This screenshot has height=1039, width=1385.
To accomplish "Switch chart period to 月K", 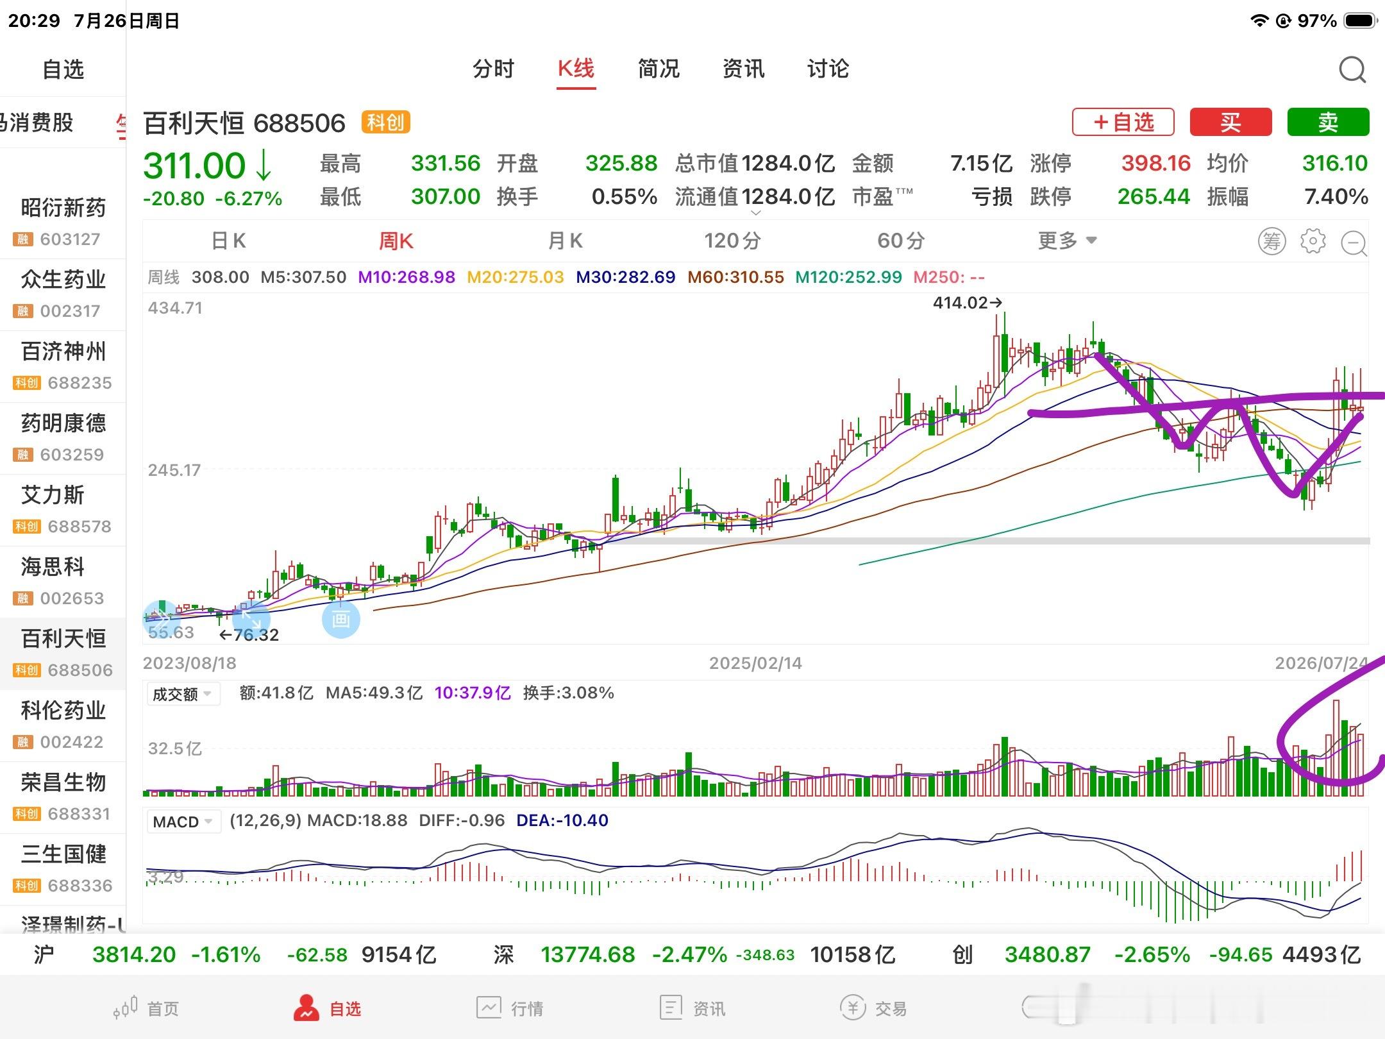I will coord(565,241).
